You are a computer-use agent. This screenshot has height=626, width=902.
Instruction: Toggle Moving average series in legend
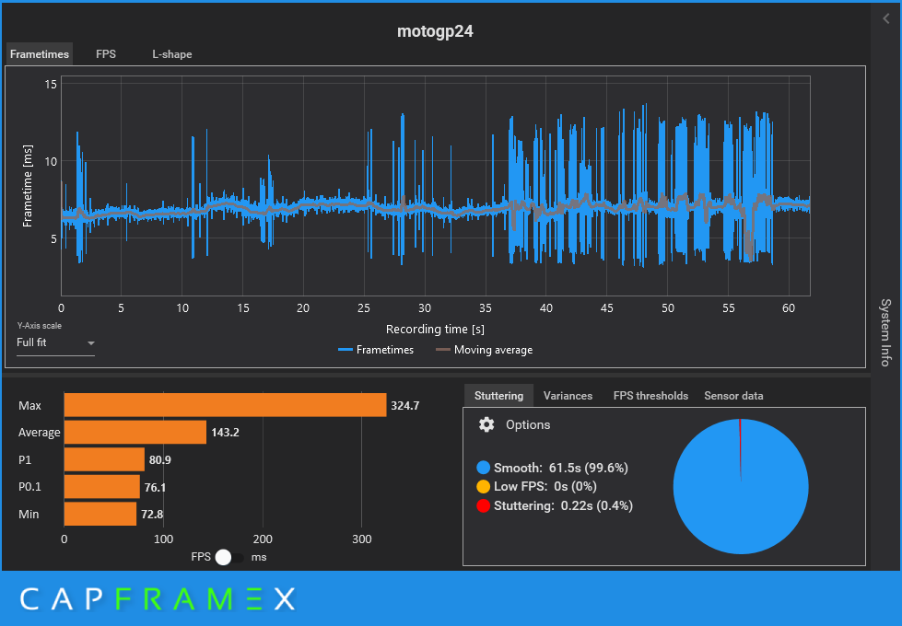click(x=484, y=350)
